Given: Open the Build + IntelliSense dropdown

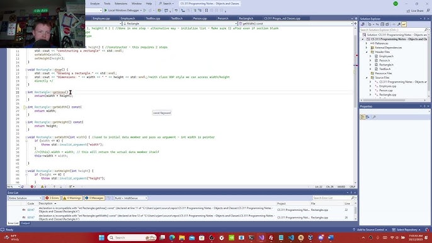Looking at the screenshot, I should [131, 198].
